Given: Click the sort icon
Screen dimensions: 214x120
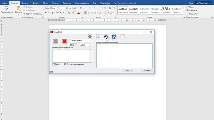Looking at the screenshot, I should coord(110,8).
